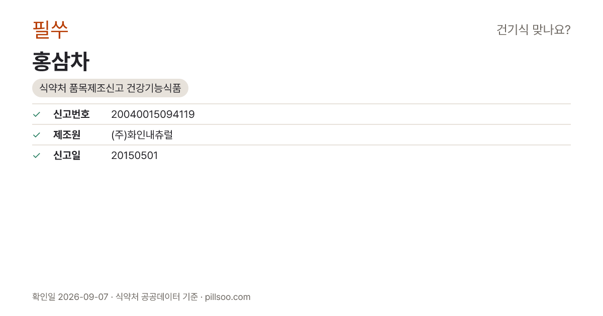Click the 확인일 2026-09-07 footer text

coord(70,297)
